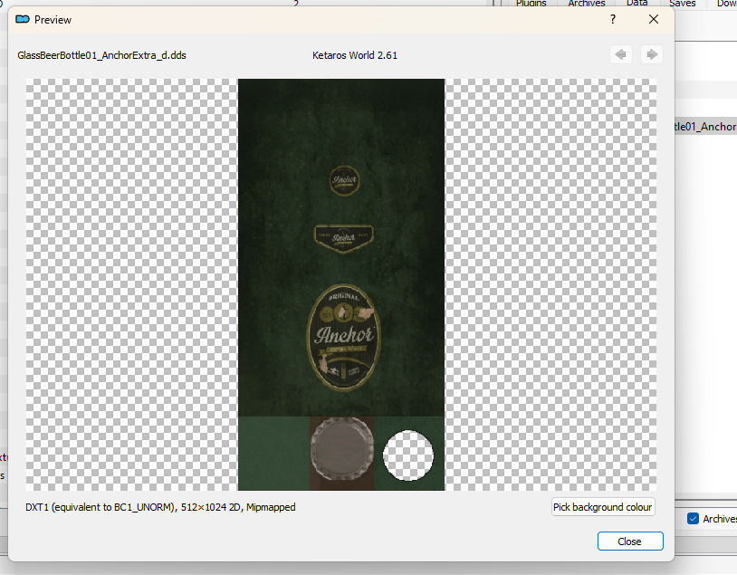Click the DXT1 format info text

coord(160,507)
